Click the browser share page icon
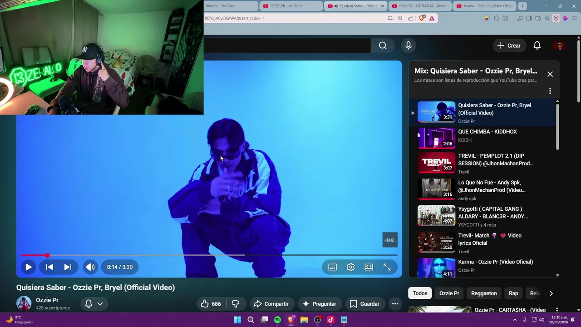This screenshot has height=327, width=581. (x=410, y=18)
